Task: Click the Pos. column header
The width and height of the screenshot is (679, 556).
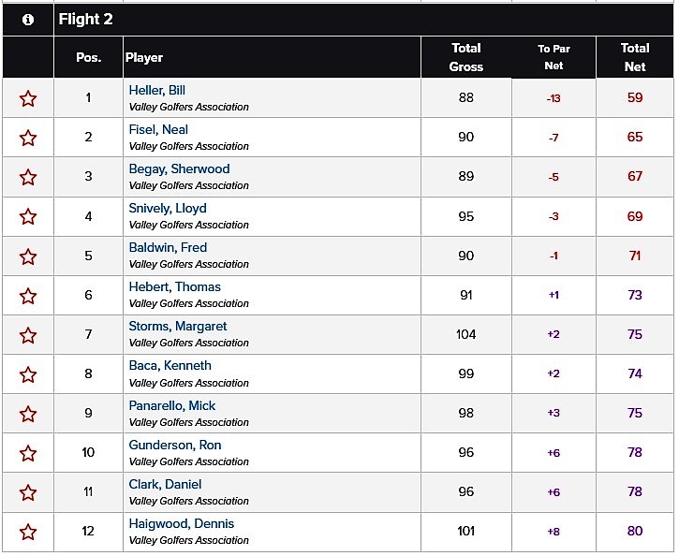Action: [88, 57]
